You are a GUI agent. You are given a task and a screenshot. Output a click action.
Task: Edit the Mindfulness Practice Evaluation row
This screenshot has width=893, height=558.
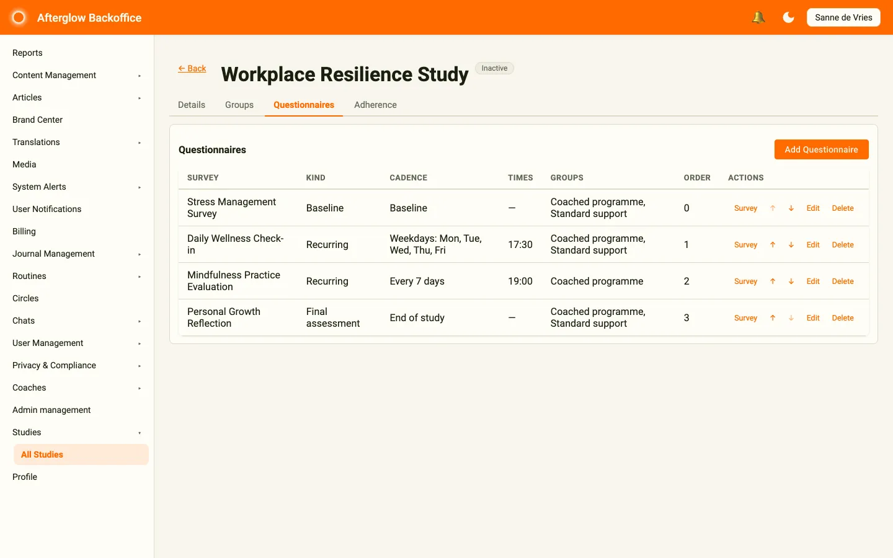[x=813, y=281]
